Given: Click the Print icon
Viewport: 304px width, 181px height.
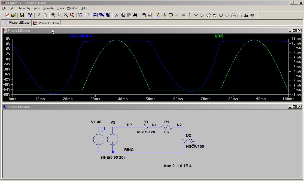Looking at the screenshot, I should pos(150,15).
